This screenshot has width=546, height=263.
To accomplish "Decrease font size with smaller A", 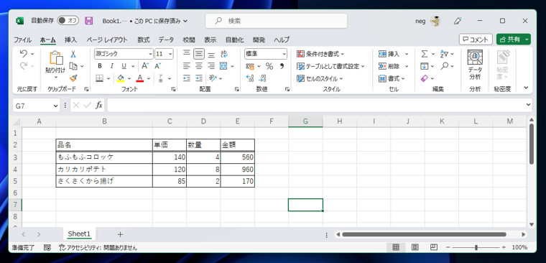I will pos(158,66).
